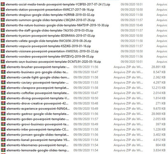The image size is (168, 154).
Task: Select file name elements-wondero-powerpoint-template-6NTZEVQ
Action: click(50, 56)
